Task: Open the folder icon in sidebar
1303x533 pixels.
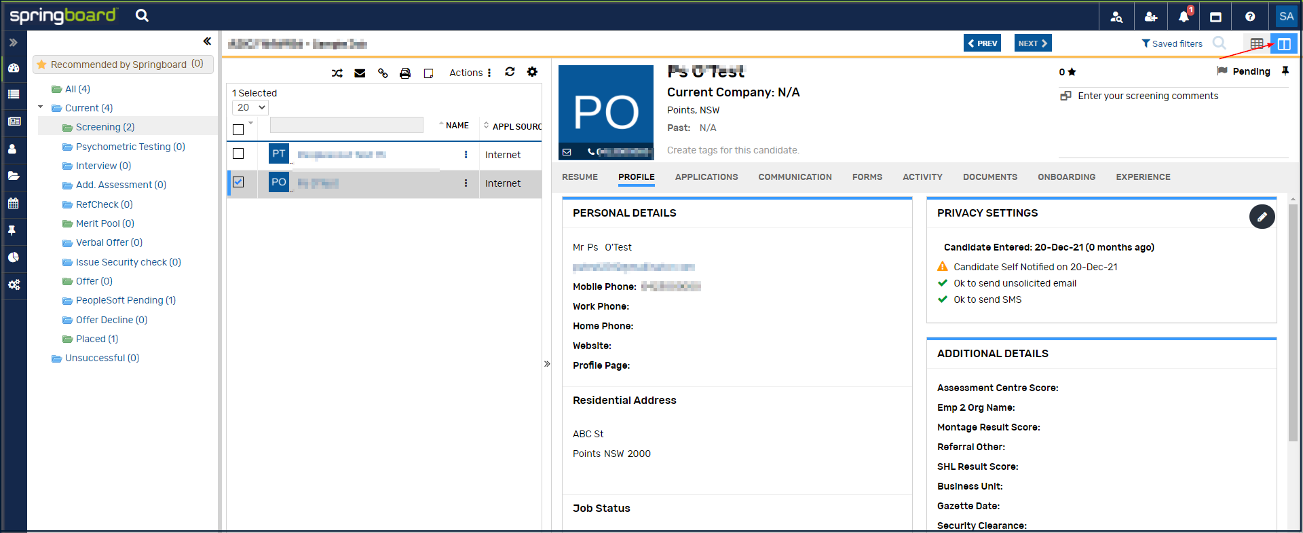Action: [x=14, y=176]
